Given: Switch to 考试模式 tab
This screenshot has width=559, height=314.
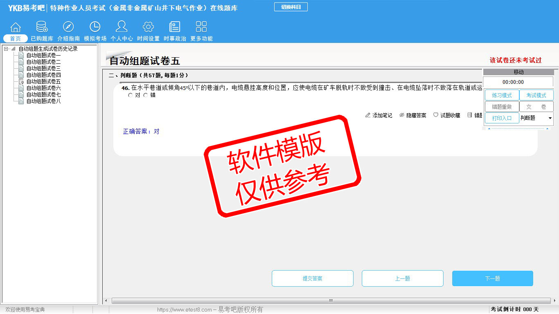Looking at the screenshot, I should pyautogui.click(x=536, y=95).
